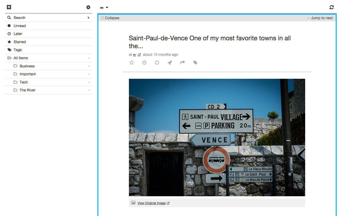Toggle read status with the circle icon

tap(157, 63)
